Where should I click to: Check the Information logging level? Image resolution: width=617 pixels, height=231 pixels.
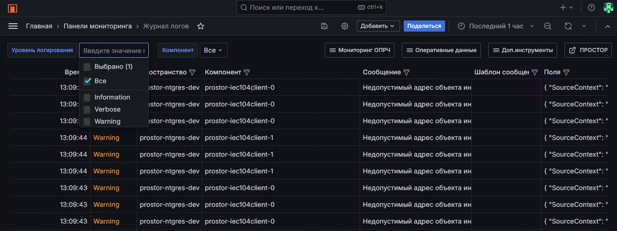tap(87, 97)
